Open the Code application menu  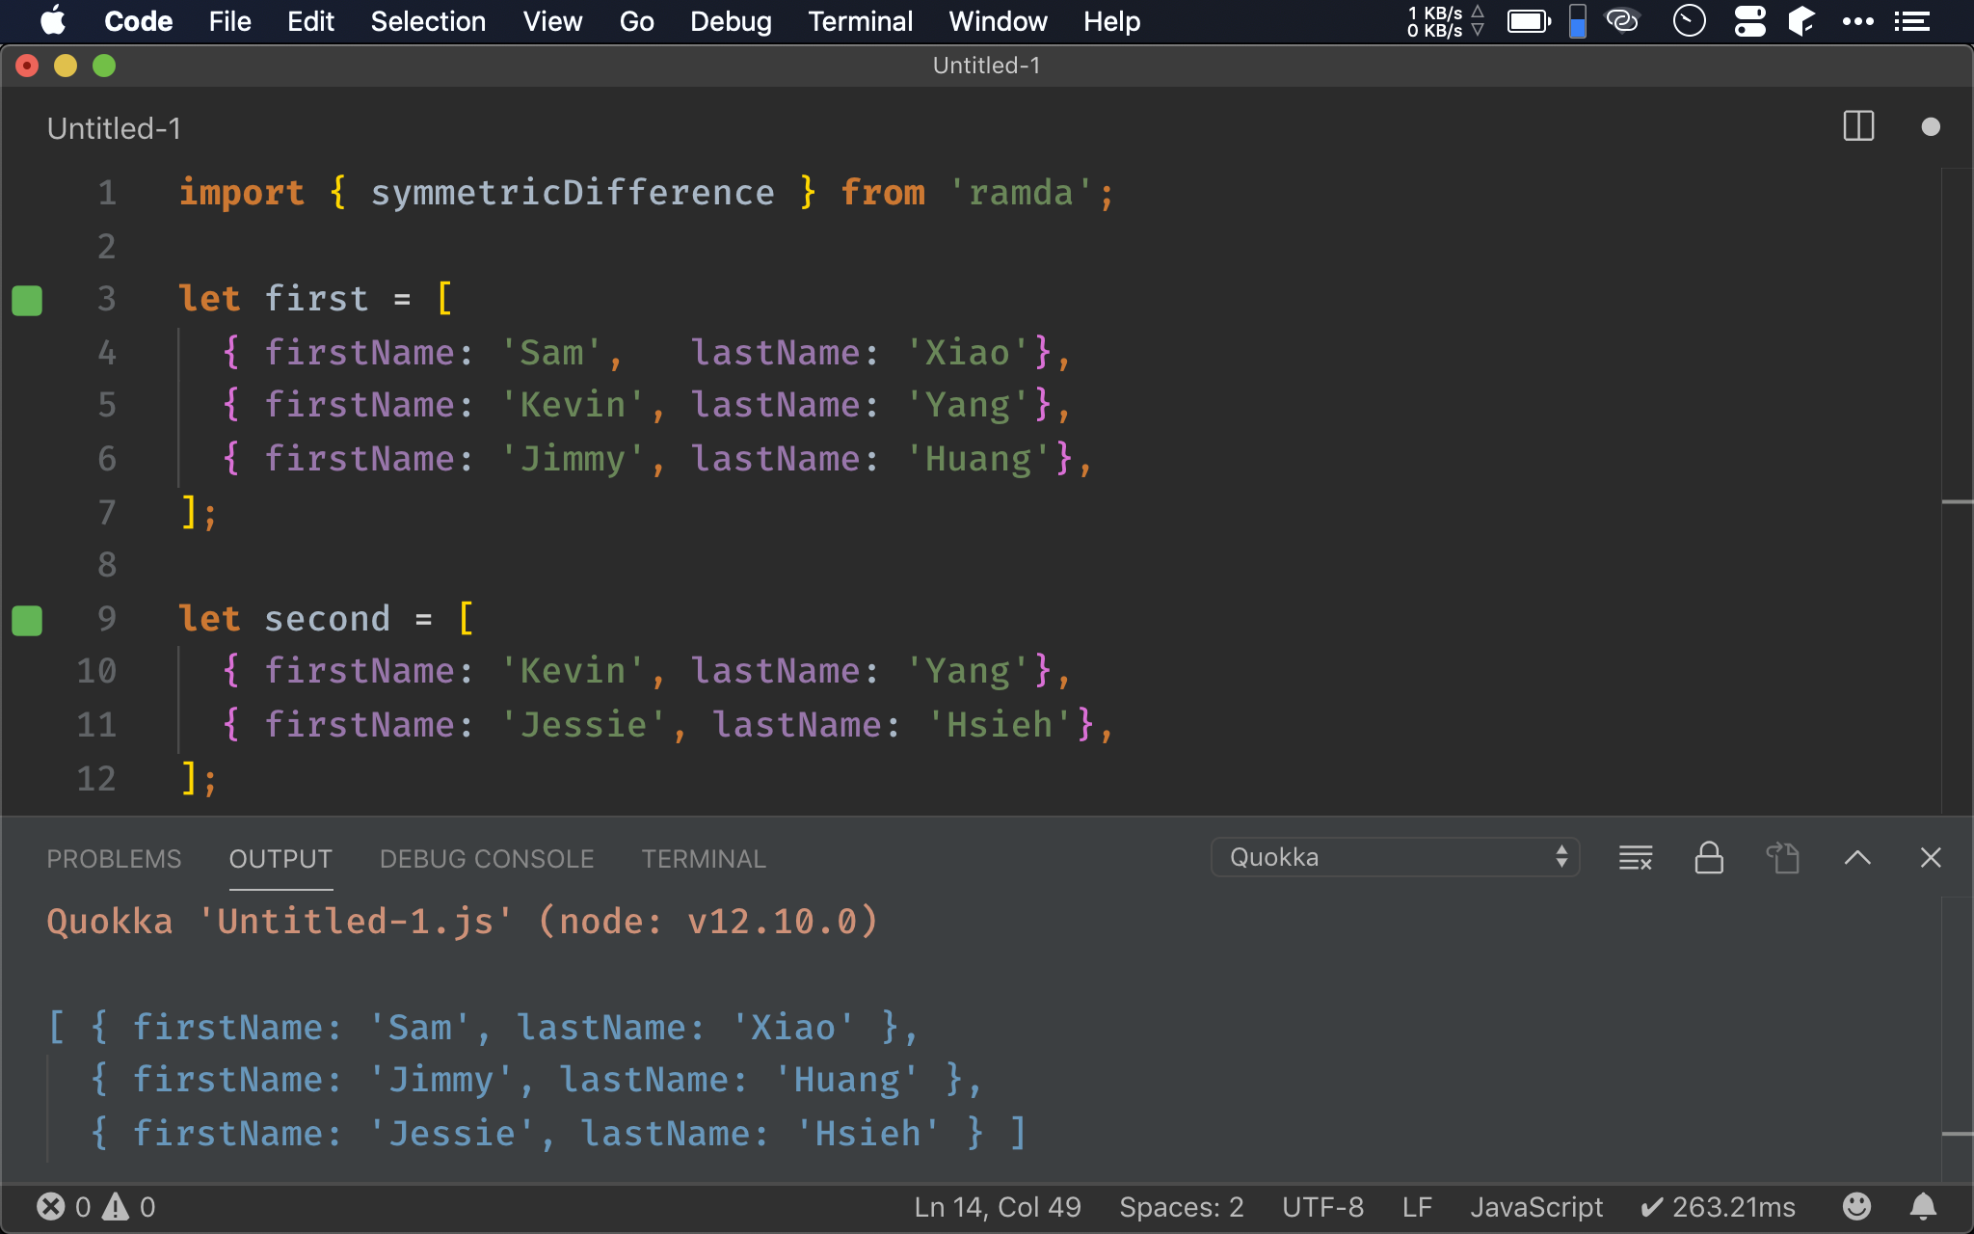pos(138,21)
